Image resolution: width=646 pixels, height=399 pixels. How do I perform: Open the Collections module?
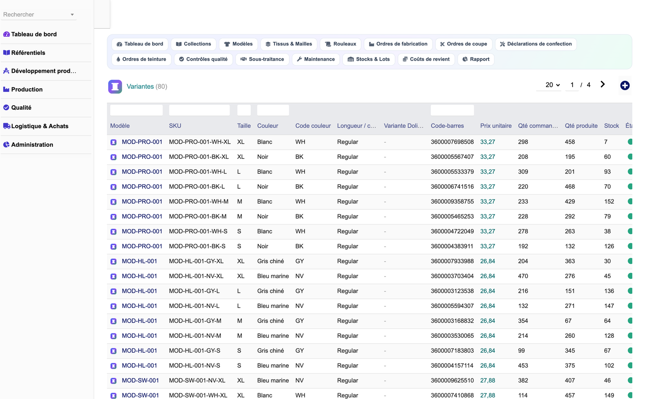click(194, 44)
